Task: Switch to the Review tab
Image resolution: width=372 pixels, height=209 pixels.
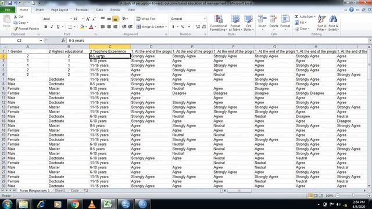Action: pos(115,10)
